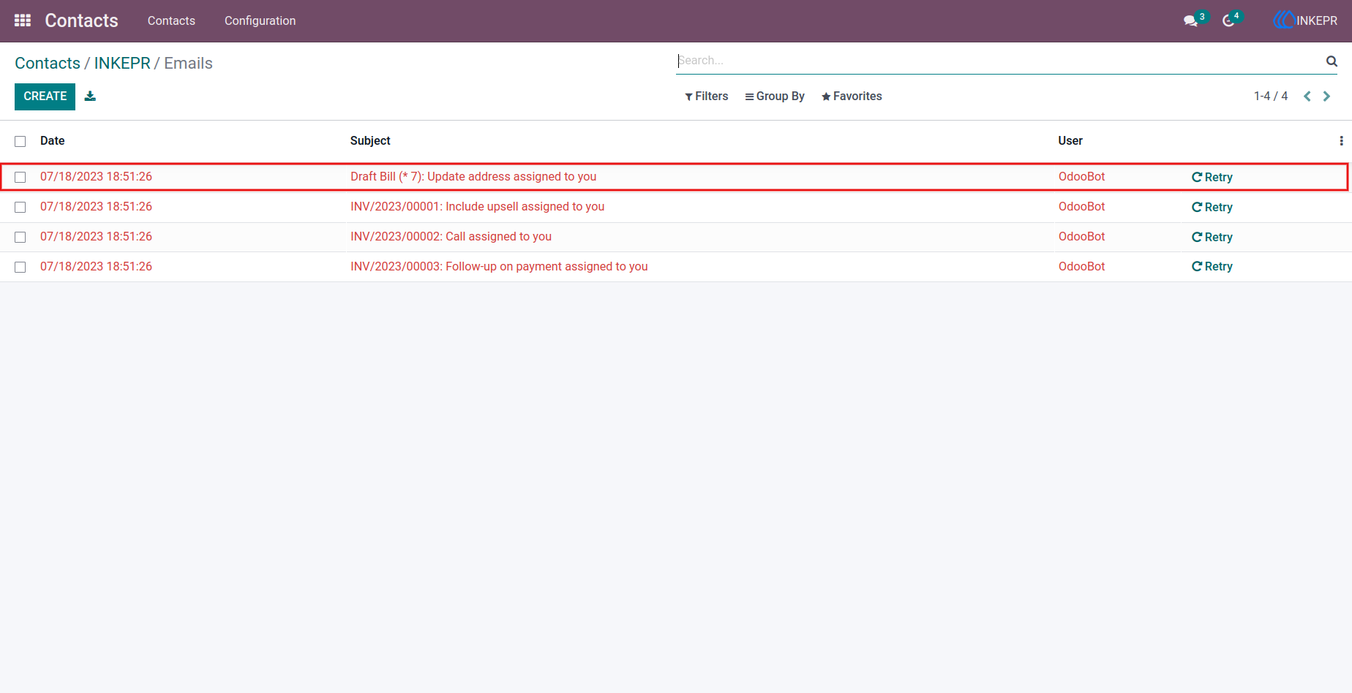This screenshot has height=693, width=1352.
Task: Open the Group By dropdown
Action: coord(774,96)
